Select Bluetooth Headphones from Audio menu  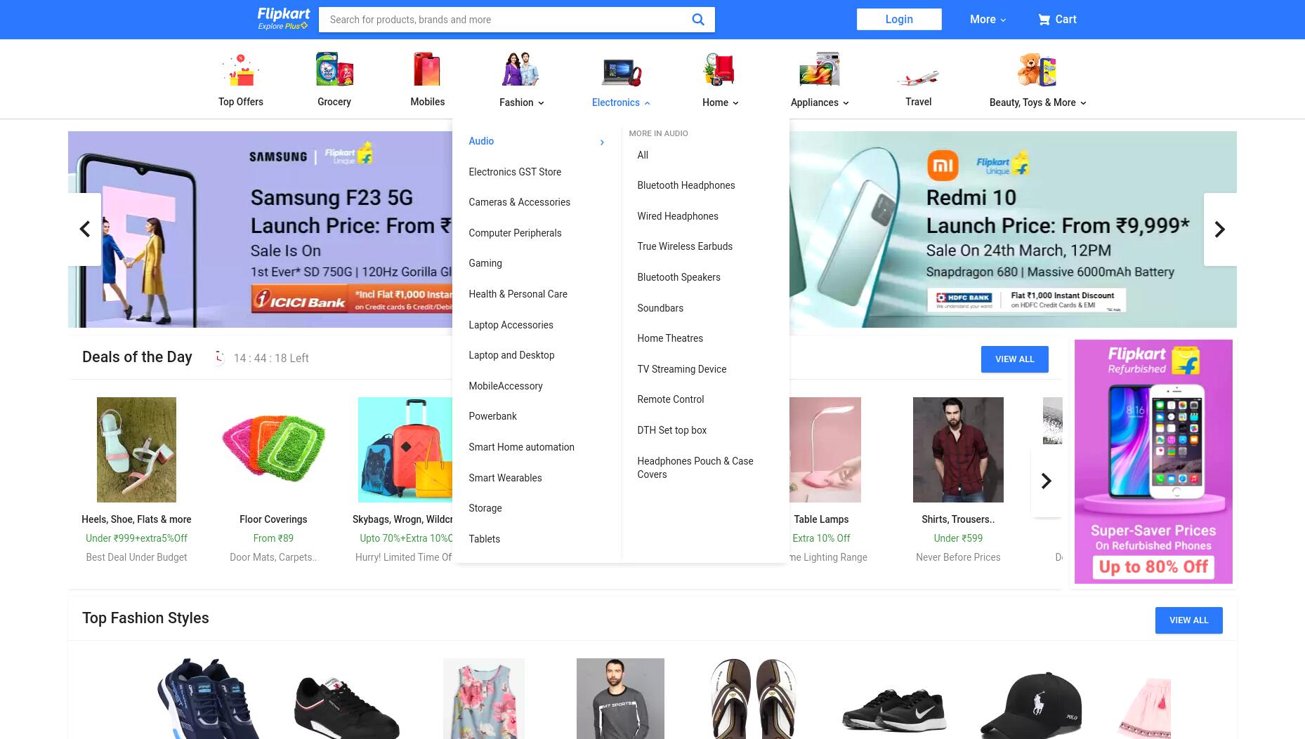coord(686,185)
